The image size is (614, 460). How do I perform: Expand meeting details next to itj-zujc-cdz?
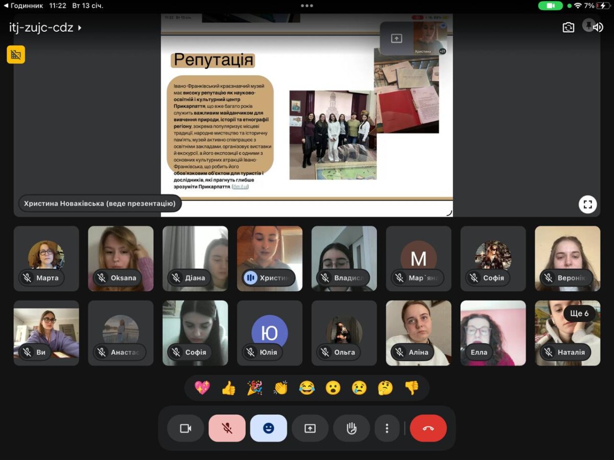[x=80, y=28]
